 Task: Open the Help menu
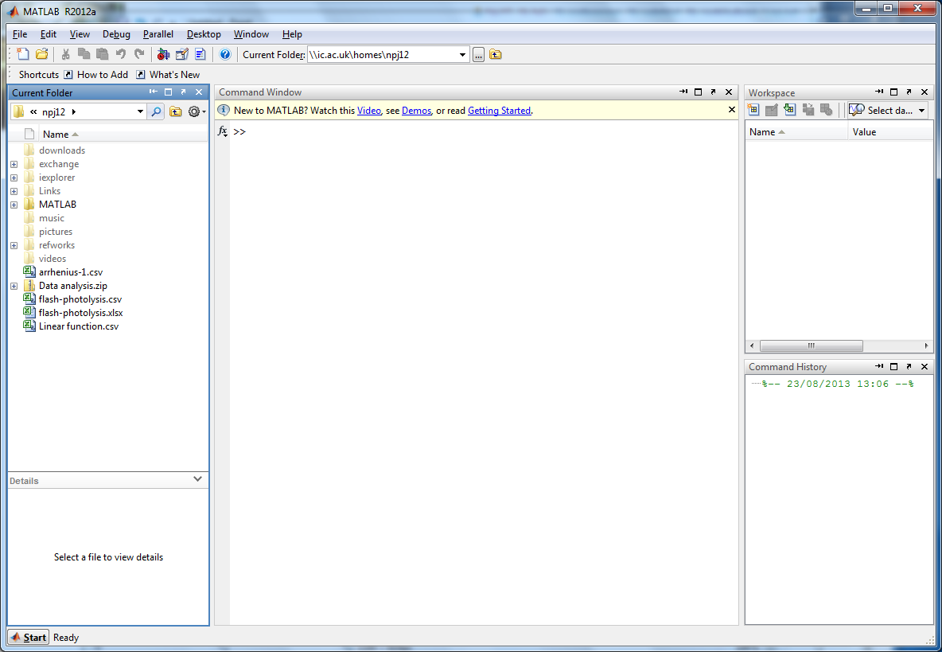tap(292, 34)
